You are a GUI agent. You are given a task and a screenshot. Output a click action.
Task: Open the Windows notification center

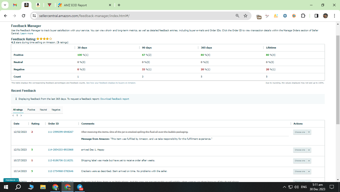(332, 187)
